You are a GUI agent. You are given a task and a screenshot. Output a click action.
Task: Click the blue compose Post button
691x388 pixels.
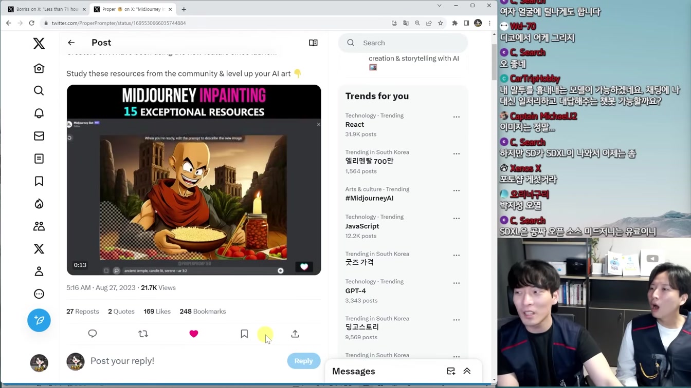tap(39, 320)
